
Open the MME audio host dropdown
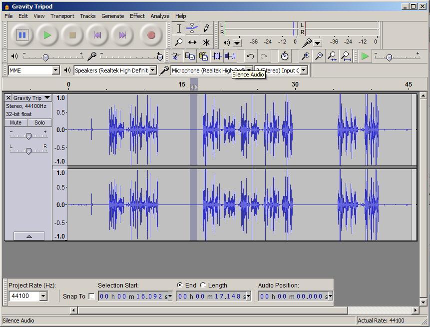[55, 70]
